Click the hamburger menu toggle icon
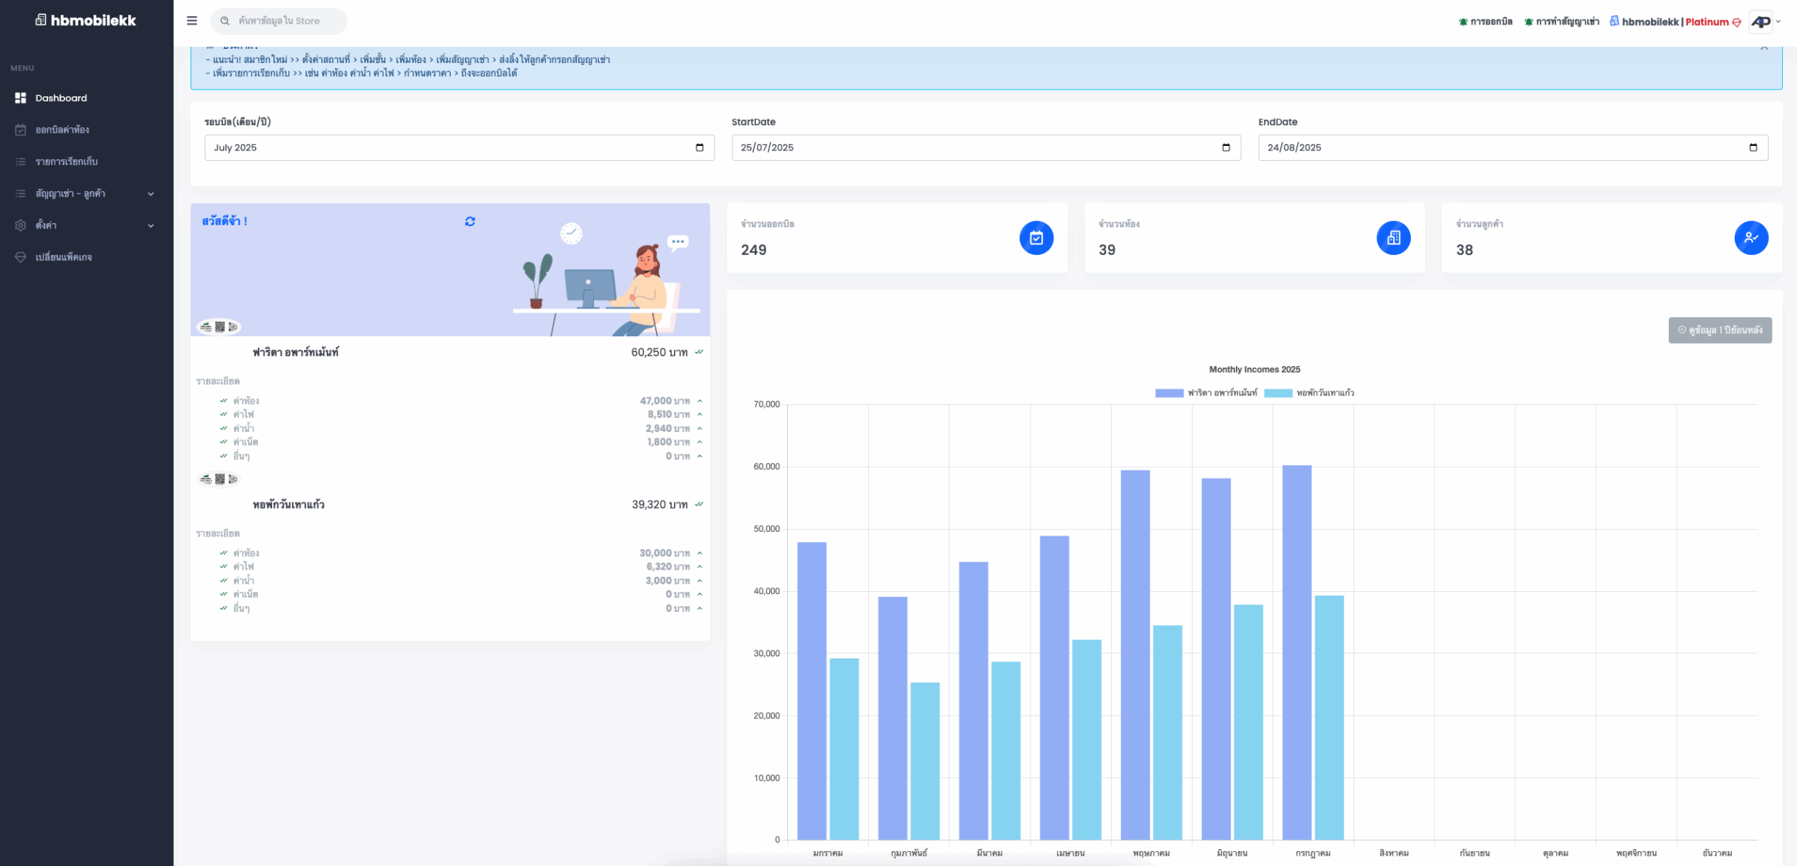1797x866 pixels. point(192,21)
